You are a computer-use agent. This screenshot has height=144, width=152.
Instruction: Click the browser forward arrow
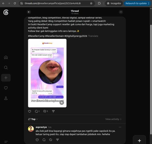(x=9, y=3)
